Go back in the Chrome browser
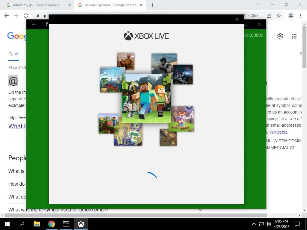This screenshot has width=307, height=230. point(7,16)
